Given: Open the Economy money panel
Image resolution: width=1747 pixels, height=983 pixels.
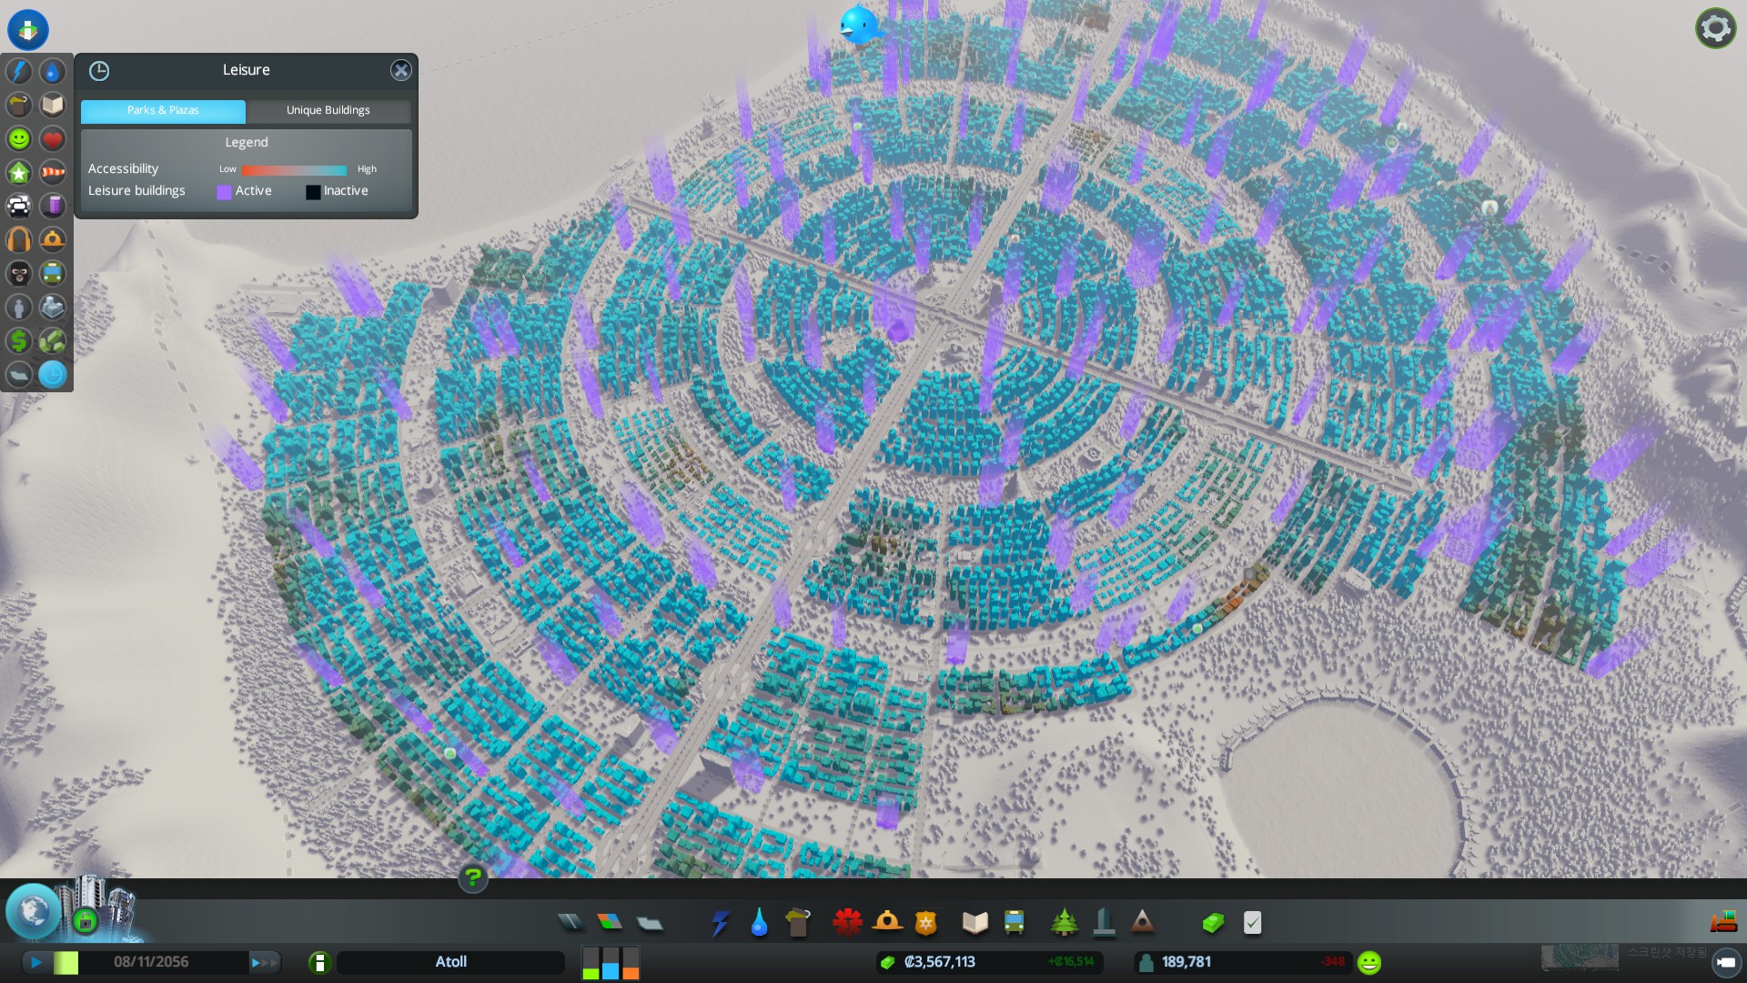Looking at the screenshot, I should pyautogui.click(x=1213, y=923).
